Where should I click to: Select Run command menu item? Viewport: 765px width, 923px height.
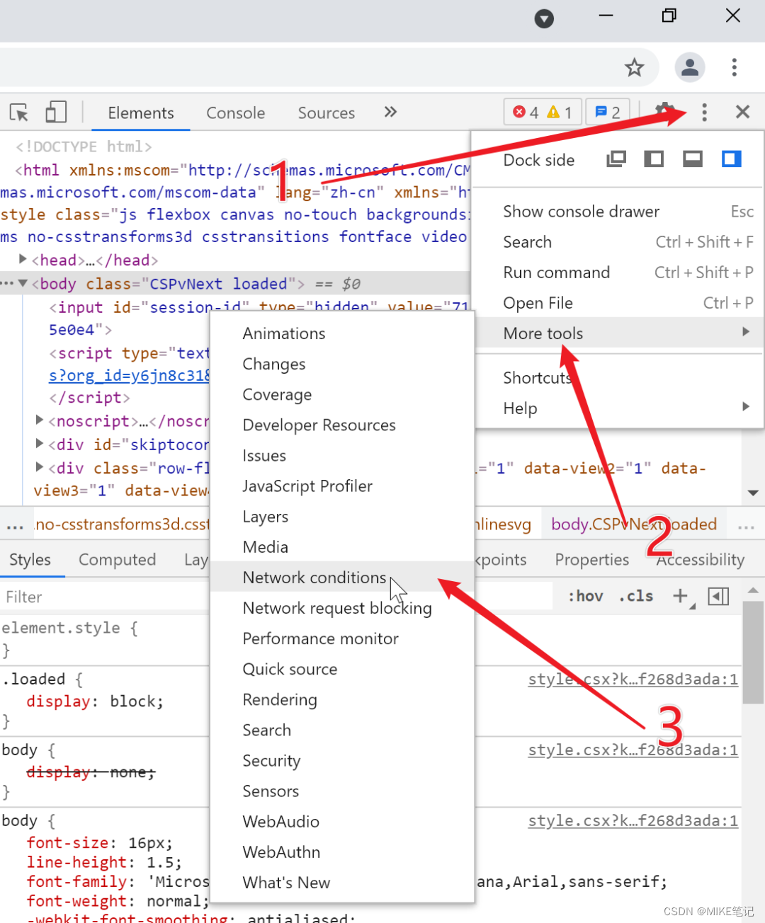(x=618, y=273)
